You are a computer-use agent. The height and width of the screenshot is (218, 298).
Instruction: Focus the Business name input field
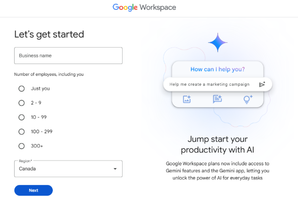(x=68, y=56)
